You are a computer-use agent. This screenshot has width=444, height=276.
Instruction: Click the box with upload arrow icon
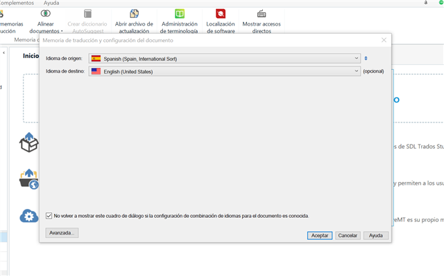[x=29, y=142]
